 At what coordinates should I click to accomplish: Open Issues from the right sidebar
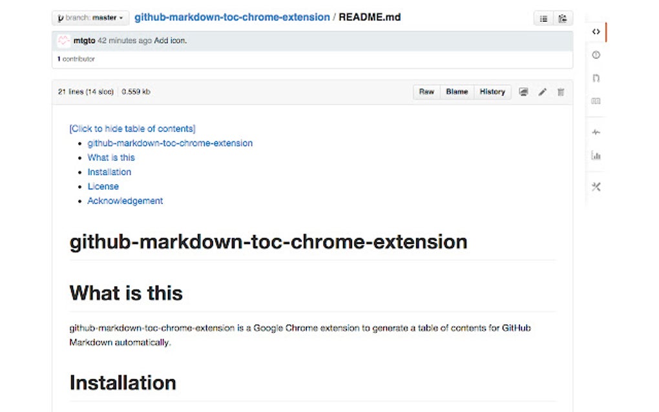[x=596, y=54]
